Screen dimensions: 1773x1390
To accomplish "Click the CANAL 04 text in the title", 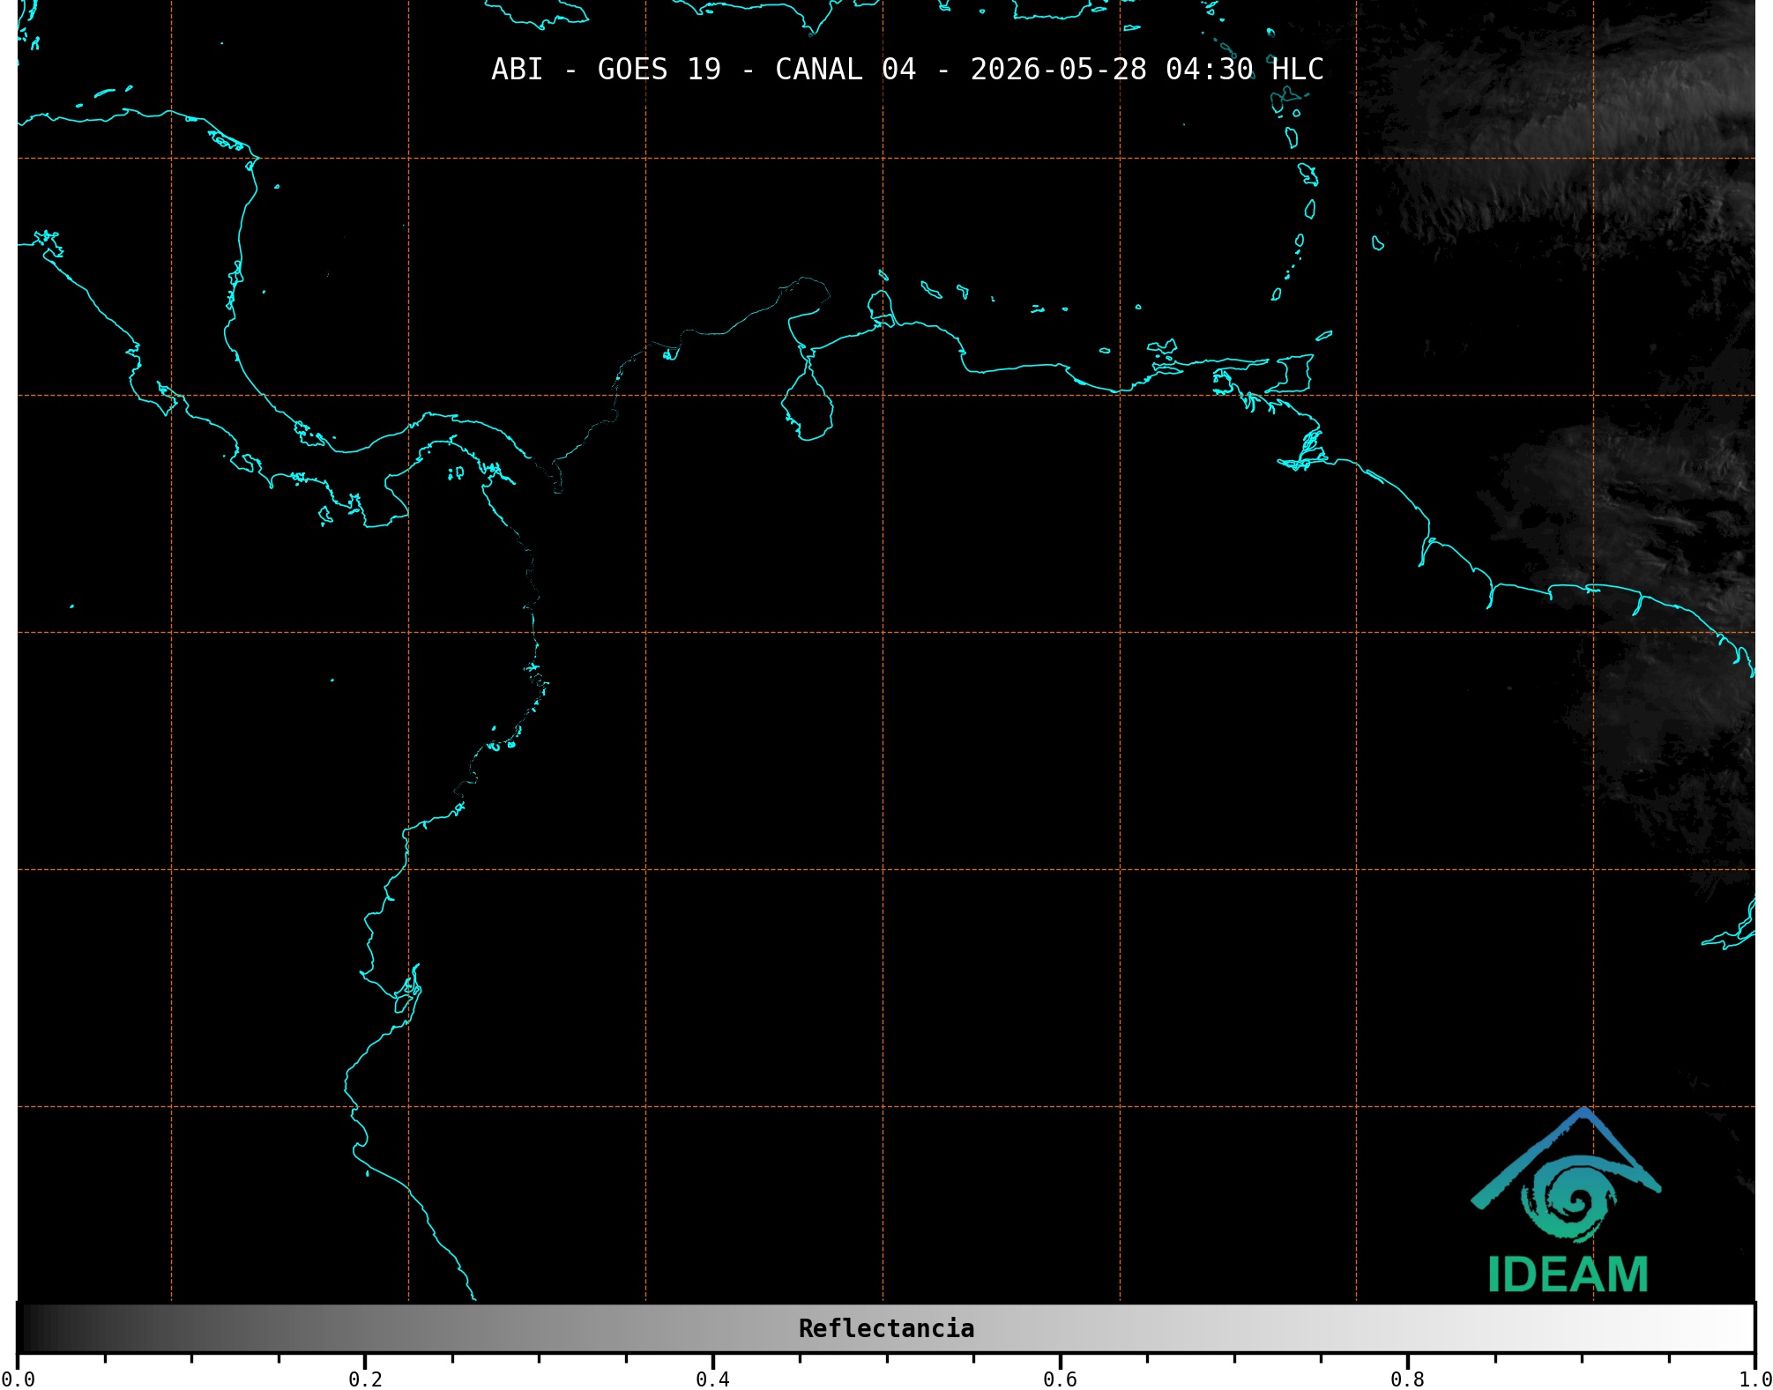I will tap(845, 70).
